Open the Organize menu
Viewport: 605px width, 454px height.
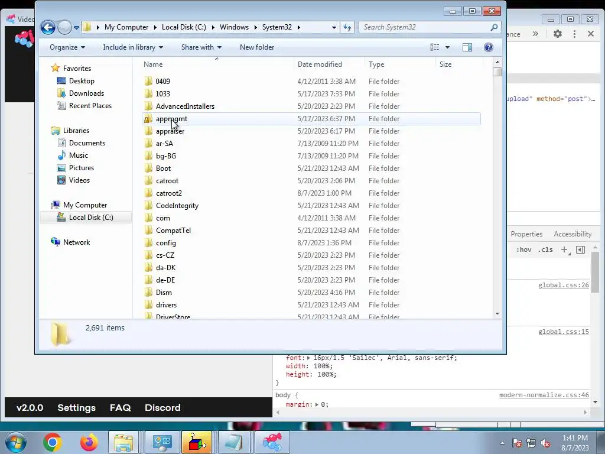tap(67, 47)
